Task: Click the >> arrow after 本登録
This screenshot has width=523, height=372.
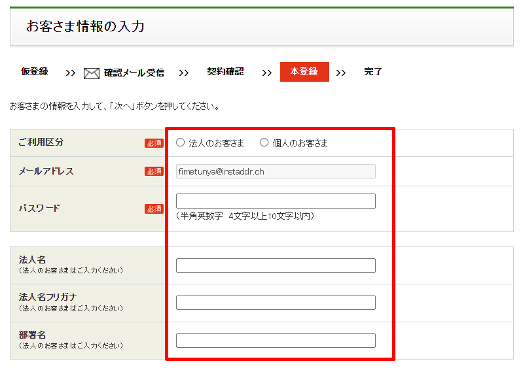Action: coord(340,73)
